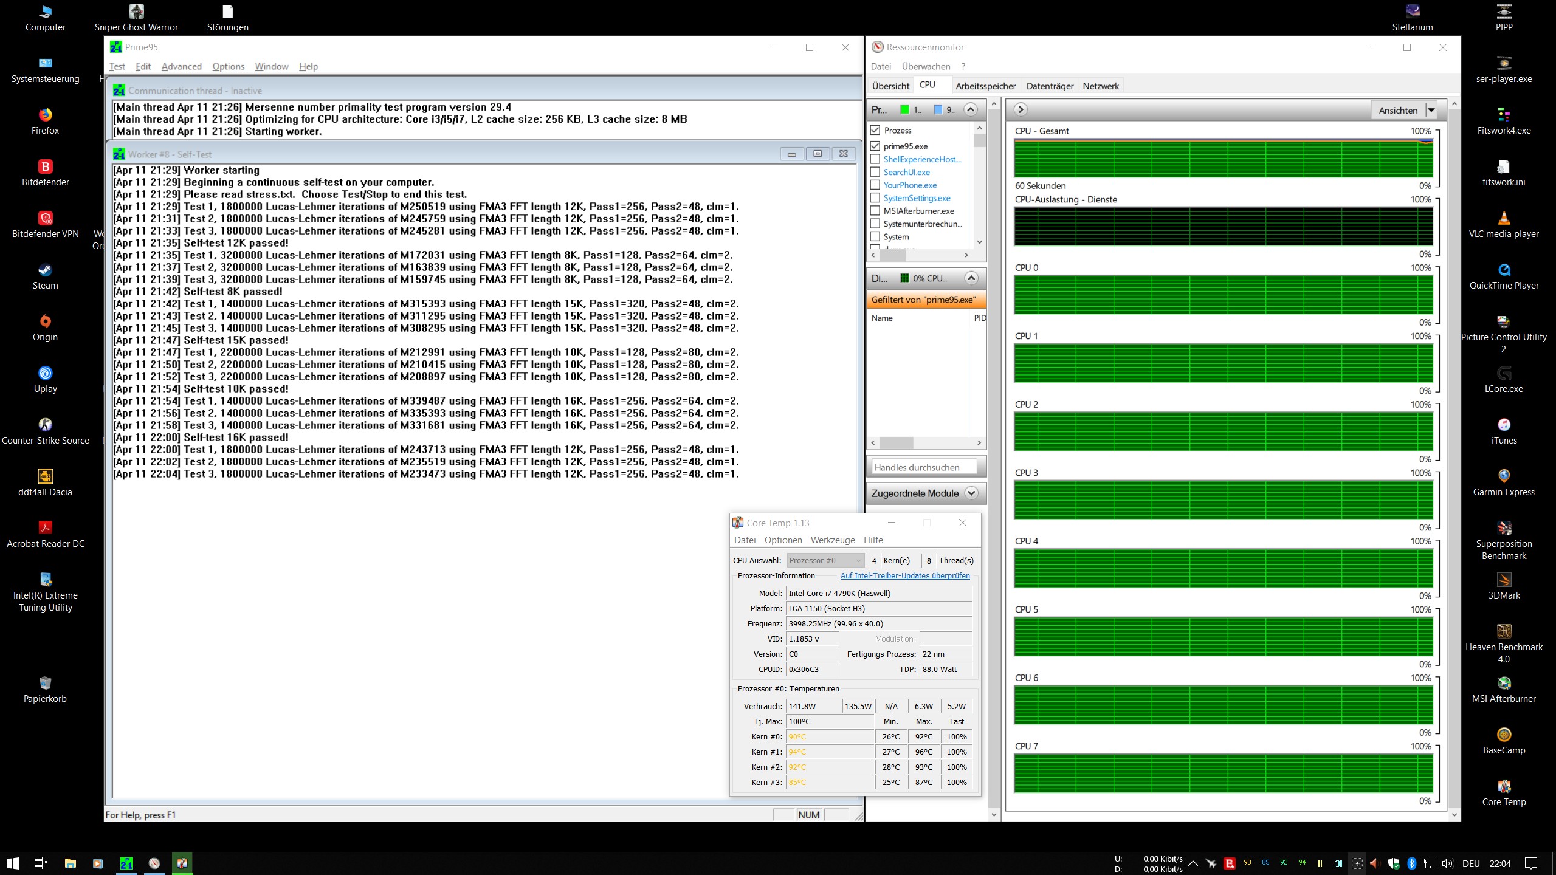Collapse the graph pane arrow button

[x=1021, y=109]
